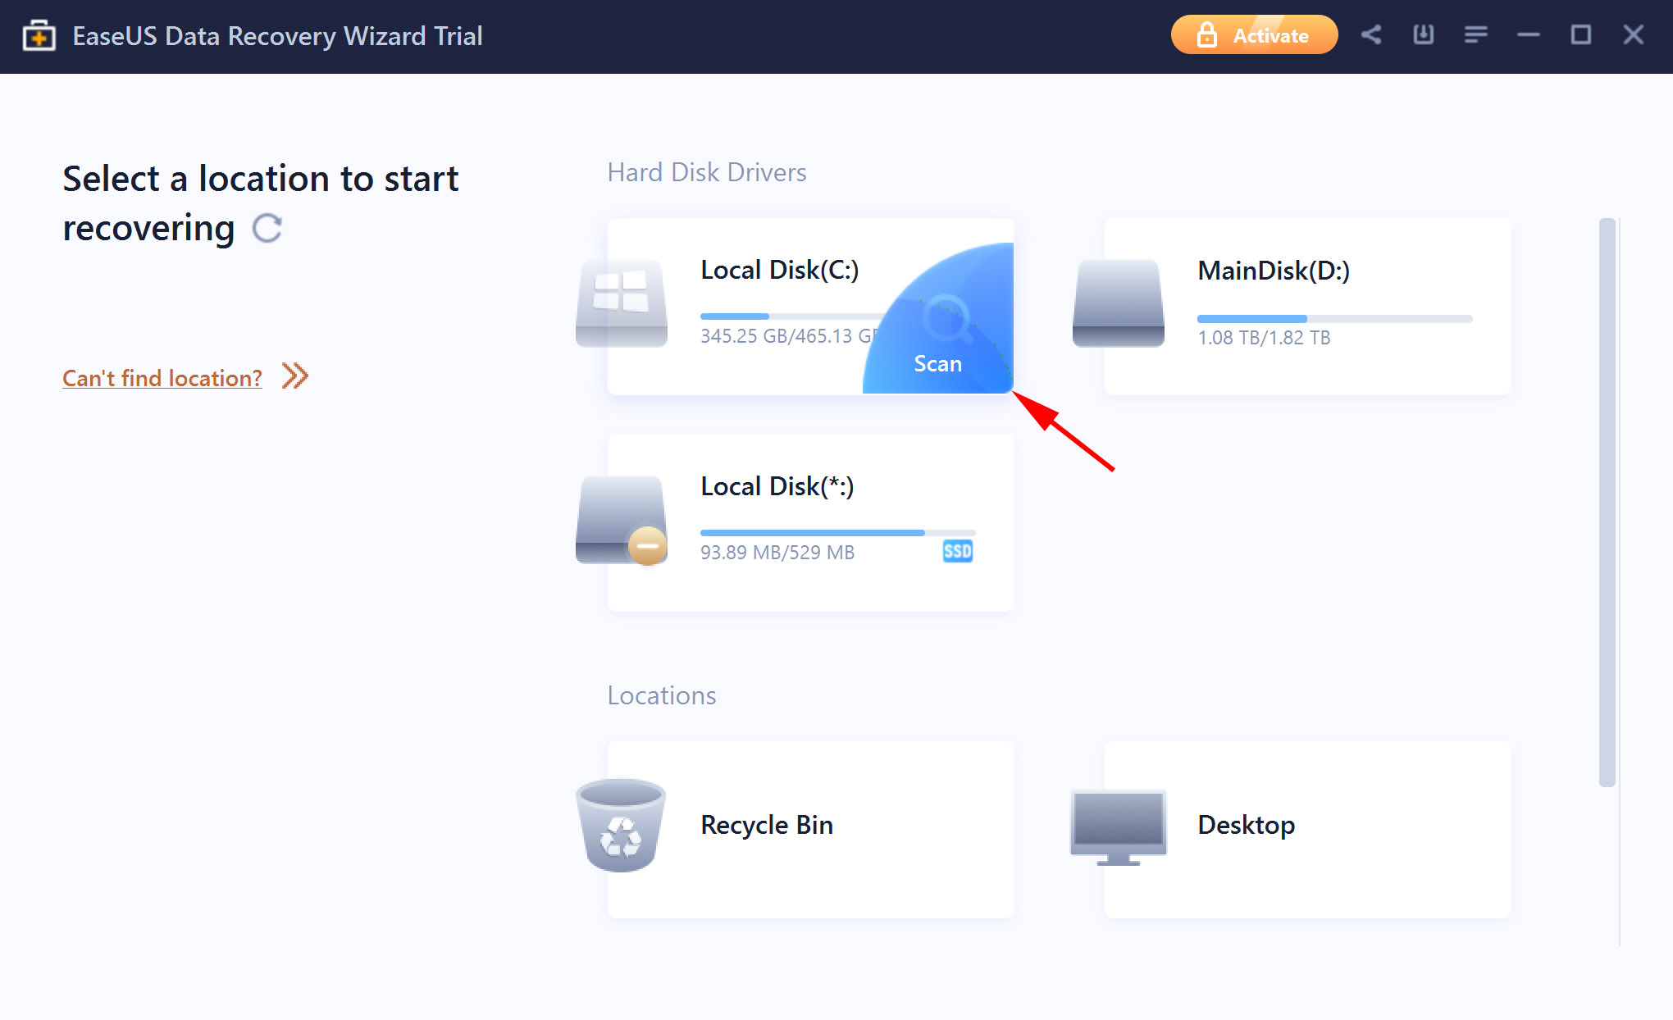The width and height of the screenshot is (1673, 1020).
Task: Click the 93.89 MB/529 MB text
Action: pyautogui.click(x=777, y=553)
